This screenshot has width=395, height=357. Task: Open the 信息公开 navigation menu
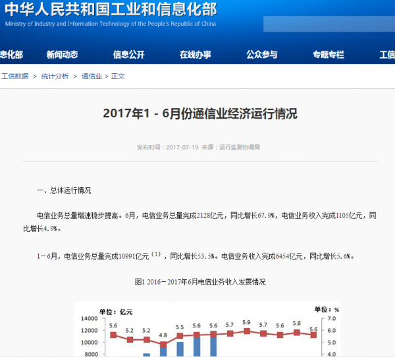tap(128, 55)
